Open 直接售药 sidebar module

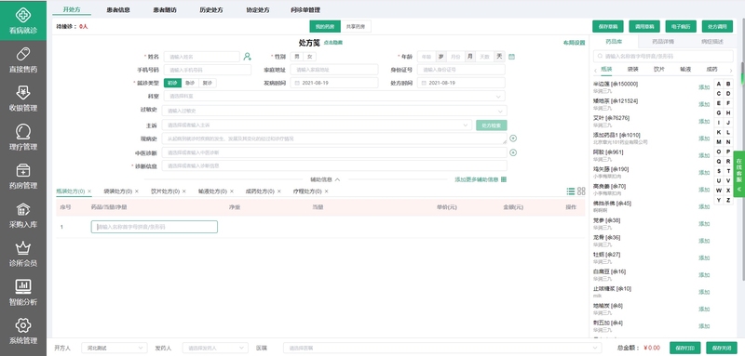(x=22, y=60)
